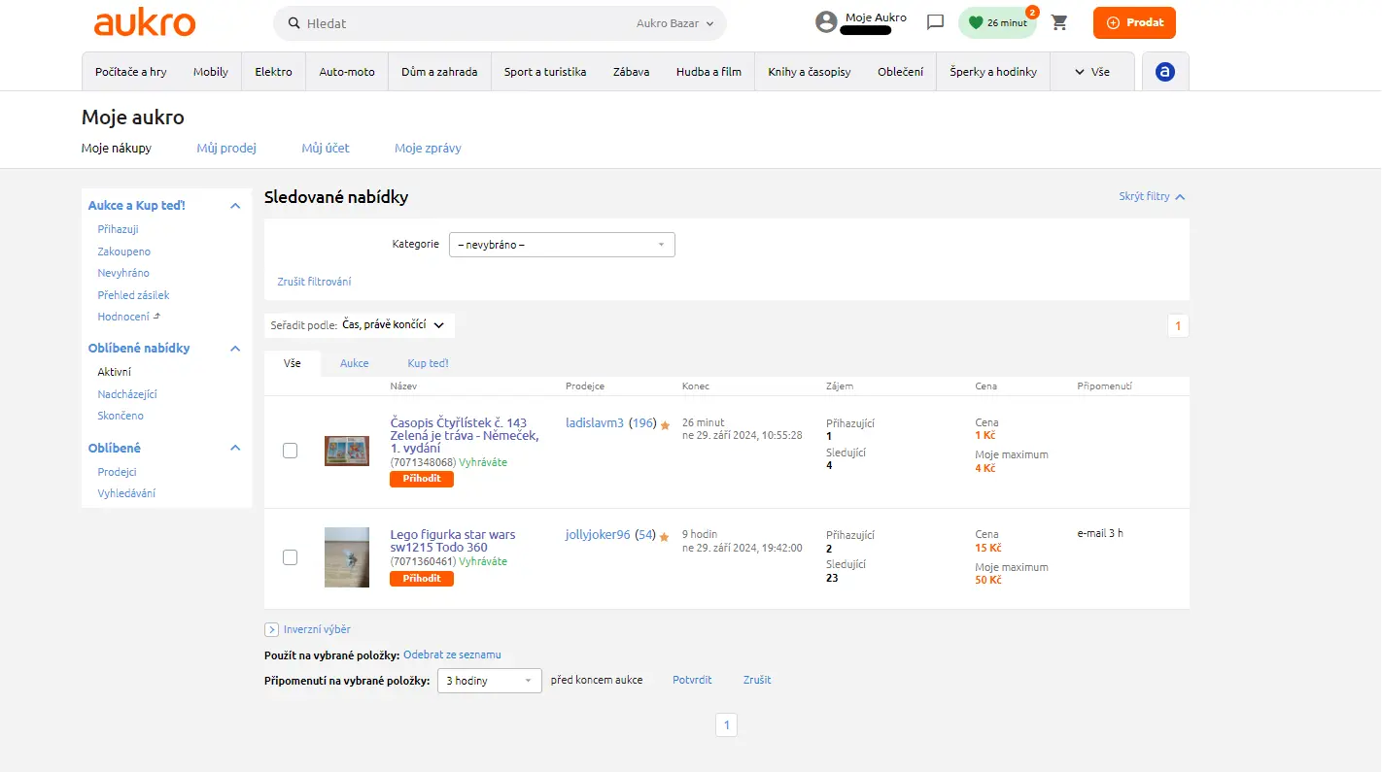Expand the Vše categories menu
The height and width of the screenshot is (772, 1382).
[x=1091, y=72]
